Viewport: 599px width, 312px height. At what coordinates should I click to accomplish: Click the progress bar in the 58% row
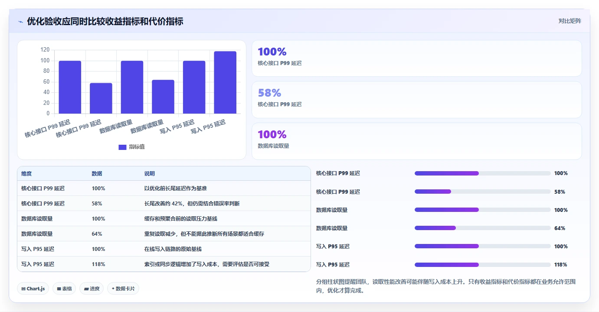coord(483,192)
